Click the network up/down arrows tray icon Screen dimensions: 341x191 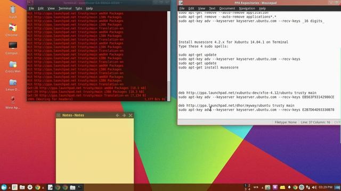pos(308,187)
